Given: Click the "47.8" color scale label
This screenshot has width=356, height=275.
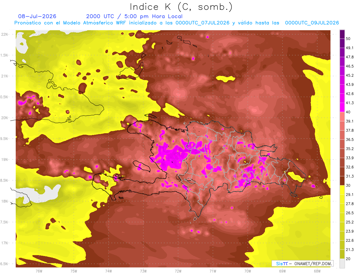Looking at the screenshot, I should click(x=350, y=57).
